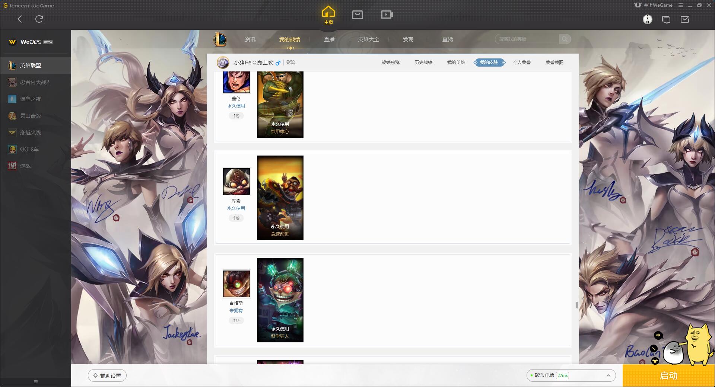Screen dimensions: 715x387
Task: Click 吉格斯 1/7 skin count badge
Action: [236, 321]
